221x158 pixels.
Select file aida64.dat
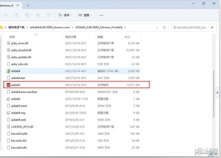point(73,78)
